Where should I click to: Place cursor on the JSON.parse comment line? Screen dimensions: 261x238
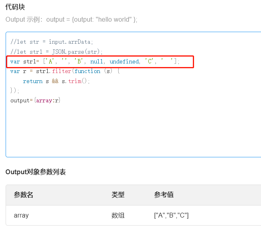57,52
